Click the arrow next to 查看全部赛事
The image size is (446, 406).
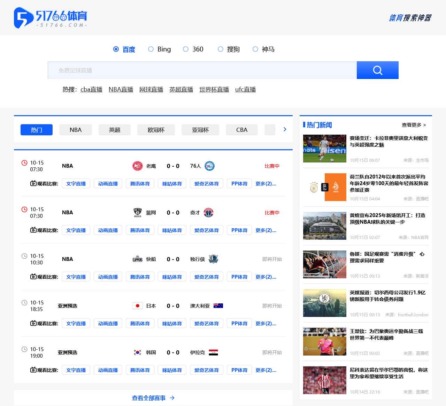point(172,398)
